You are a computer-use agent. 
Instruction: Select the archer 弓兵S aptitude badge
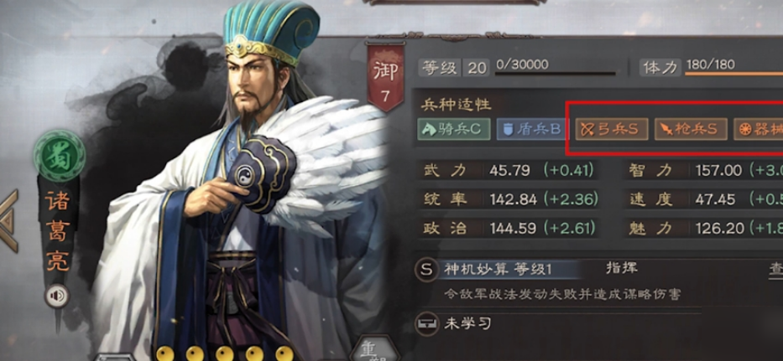[x=612, y=129]
